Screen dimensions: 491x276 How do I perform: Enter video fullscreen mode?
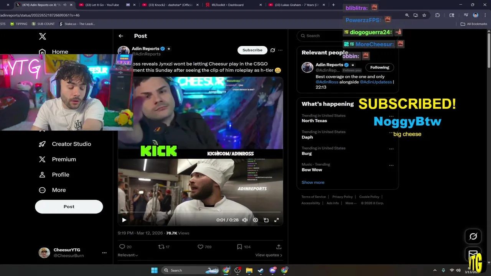[x=276, y=220]
